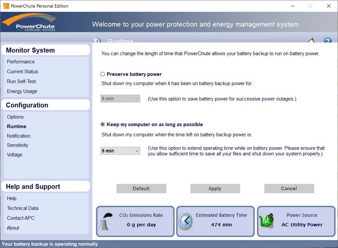This screenshot has width=338, height=248.
Task: Open the Performance page
Action: [x=21, y=62]
